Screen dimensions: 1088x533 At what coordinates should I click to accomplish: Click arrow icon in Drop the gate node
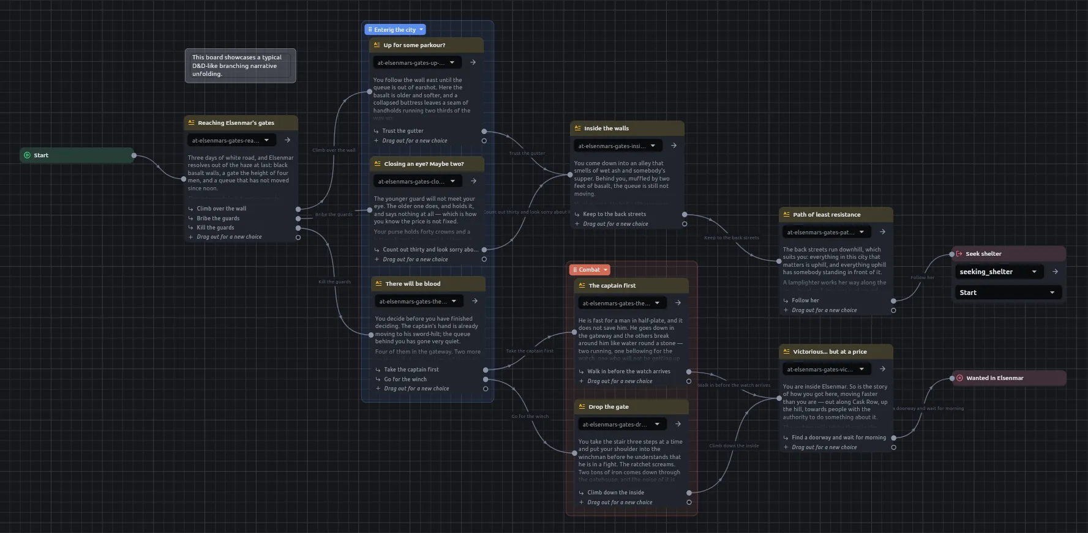point(678,424)
